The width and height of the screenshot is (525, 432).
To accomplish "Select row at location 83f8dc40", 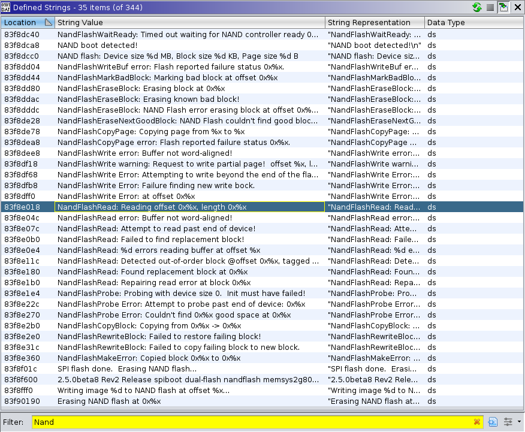I will point(262,35).
